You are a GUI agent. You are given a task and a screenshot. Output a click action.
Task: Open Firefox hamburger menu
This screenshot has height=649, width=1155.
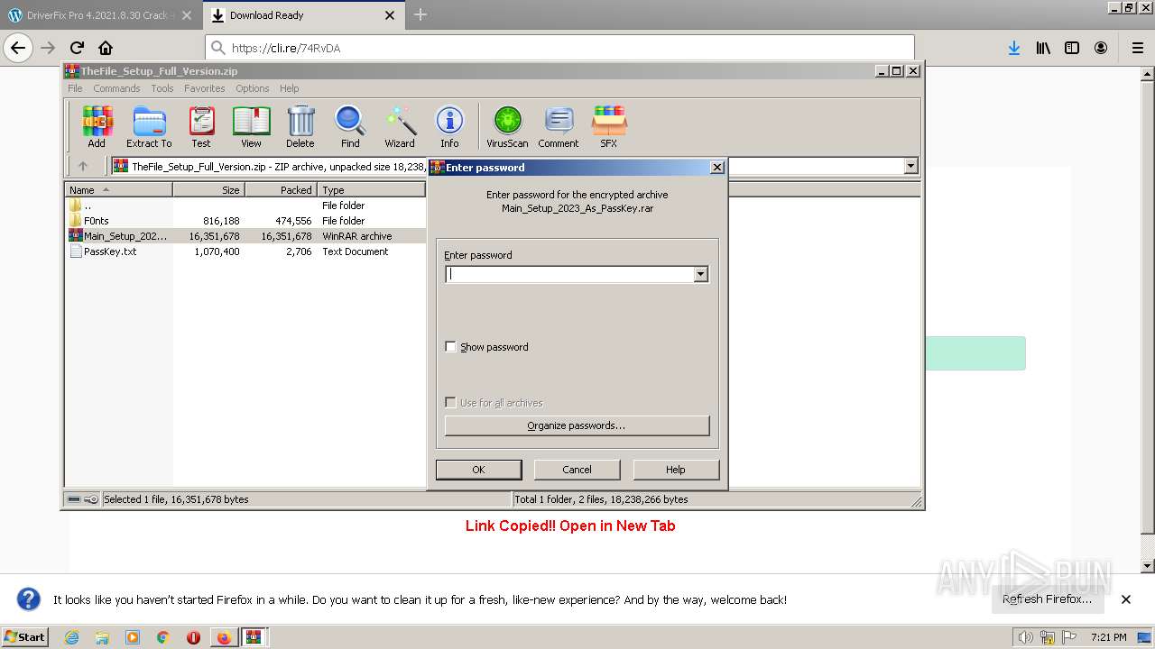[1137, 48]
